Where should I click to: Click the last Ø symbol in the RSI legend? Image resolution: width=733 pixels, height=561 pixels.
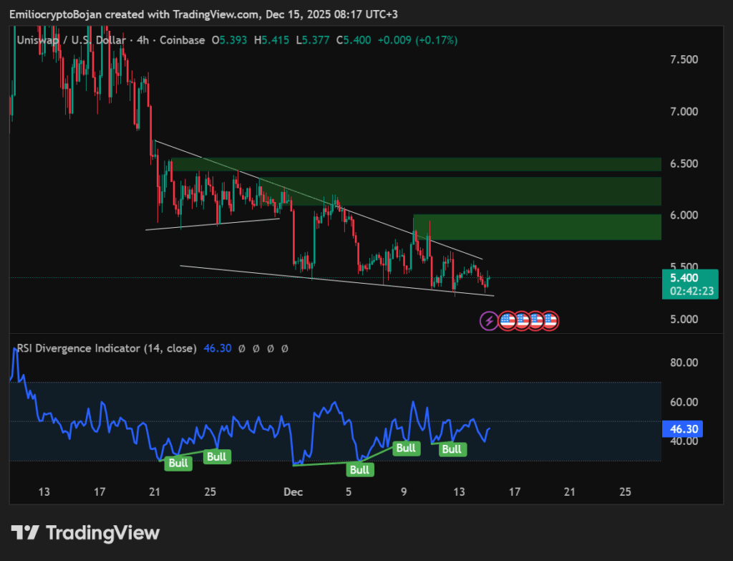pyautogui.click(x=283, y=348)
